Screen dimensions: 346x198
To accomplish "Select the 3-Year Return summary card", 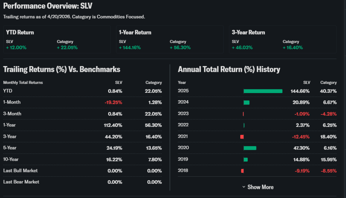I will point(282,39).
